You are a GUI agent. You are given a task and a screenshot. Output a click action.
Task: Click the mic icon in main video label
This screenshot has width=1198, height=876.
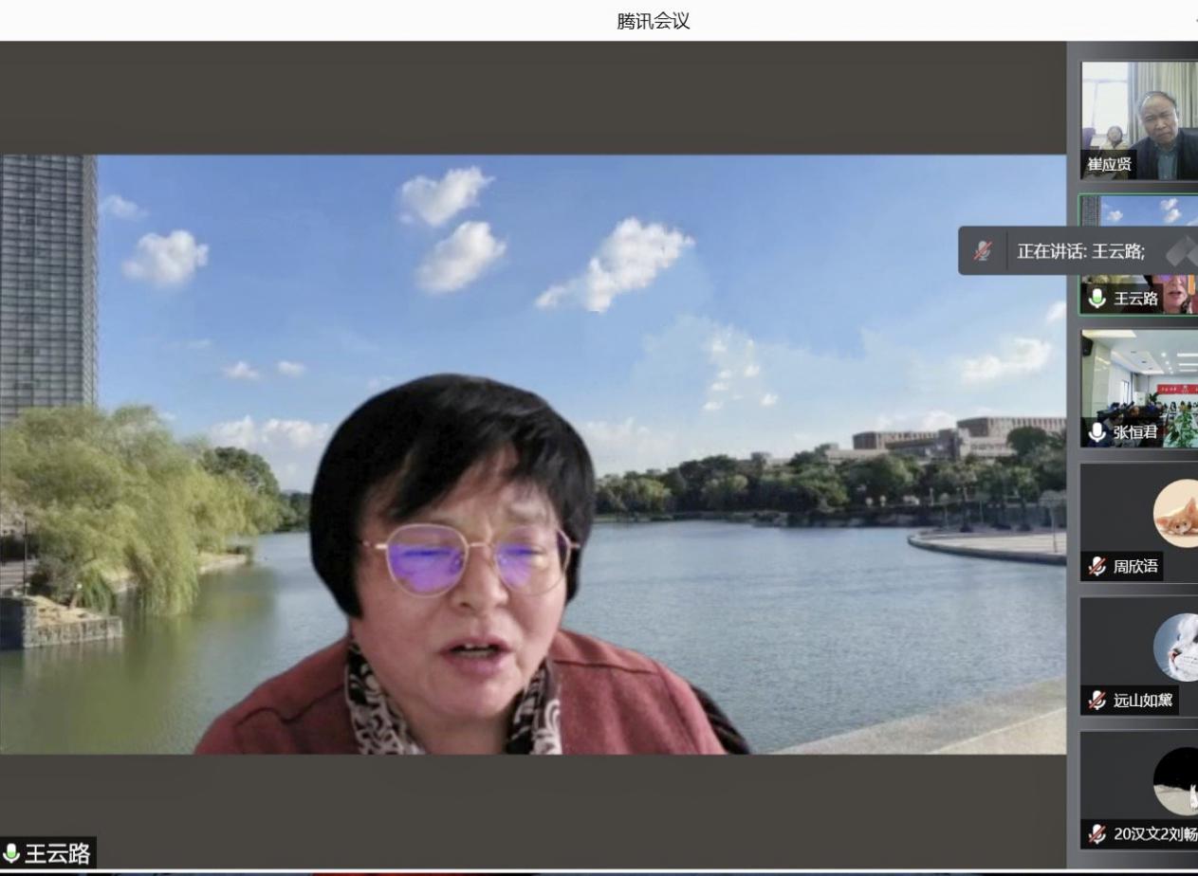pyautogui.click(x=11, y=853)
